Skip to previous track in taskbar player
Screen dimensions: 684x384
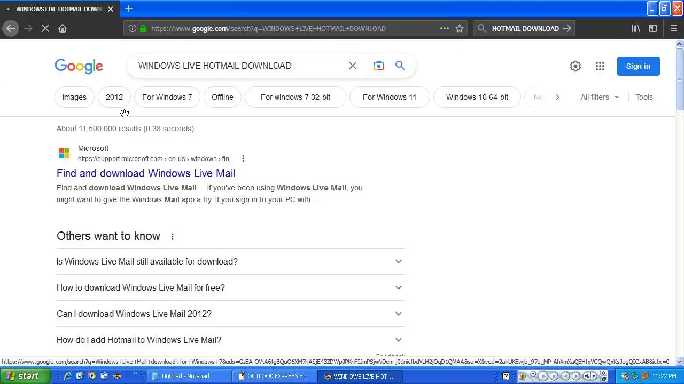tap(565, 376)
